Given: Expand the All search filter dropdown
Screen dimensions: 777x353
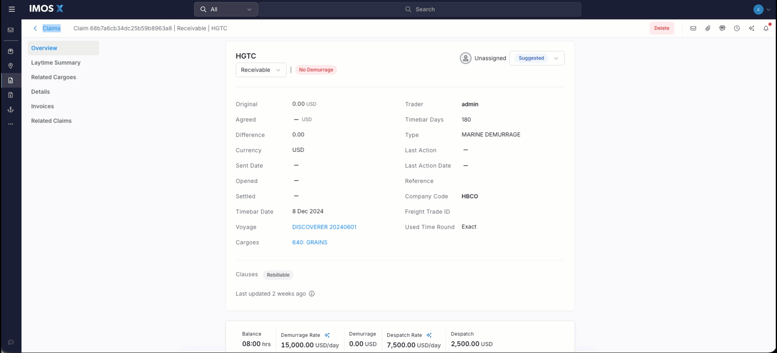Looking at the screenshot, I should tap(226, 9).
